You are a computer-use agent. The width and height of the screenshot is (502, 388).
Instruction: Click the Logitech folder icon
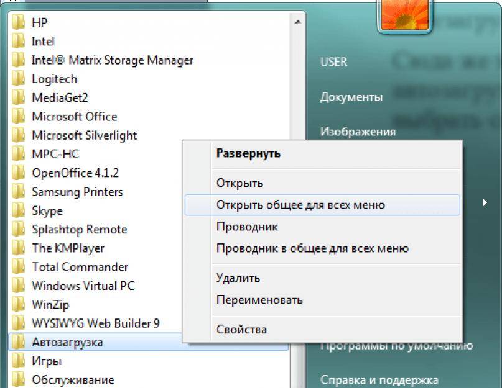18,79
